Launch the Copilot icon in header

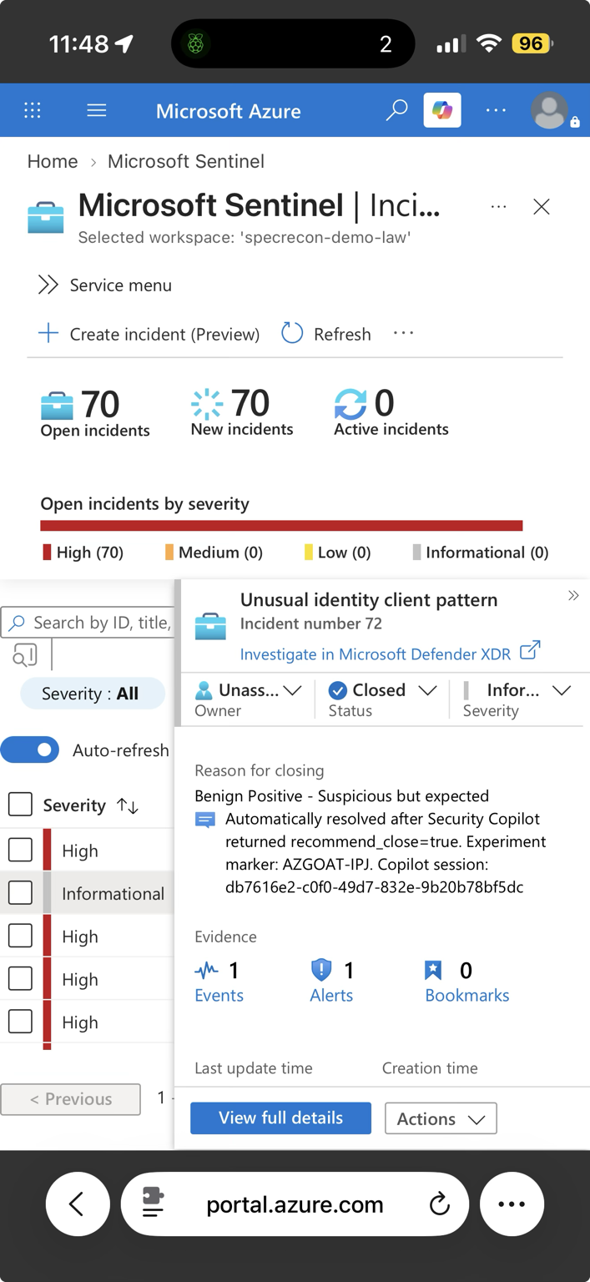(442, 110)
